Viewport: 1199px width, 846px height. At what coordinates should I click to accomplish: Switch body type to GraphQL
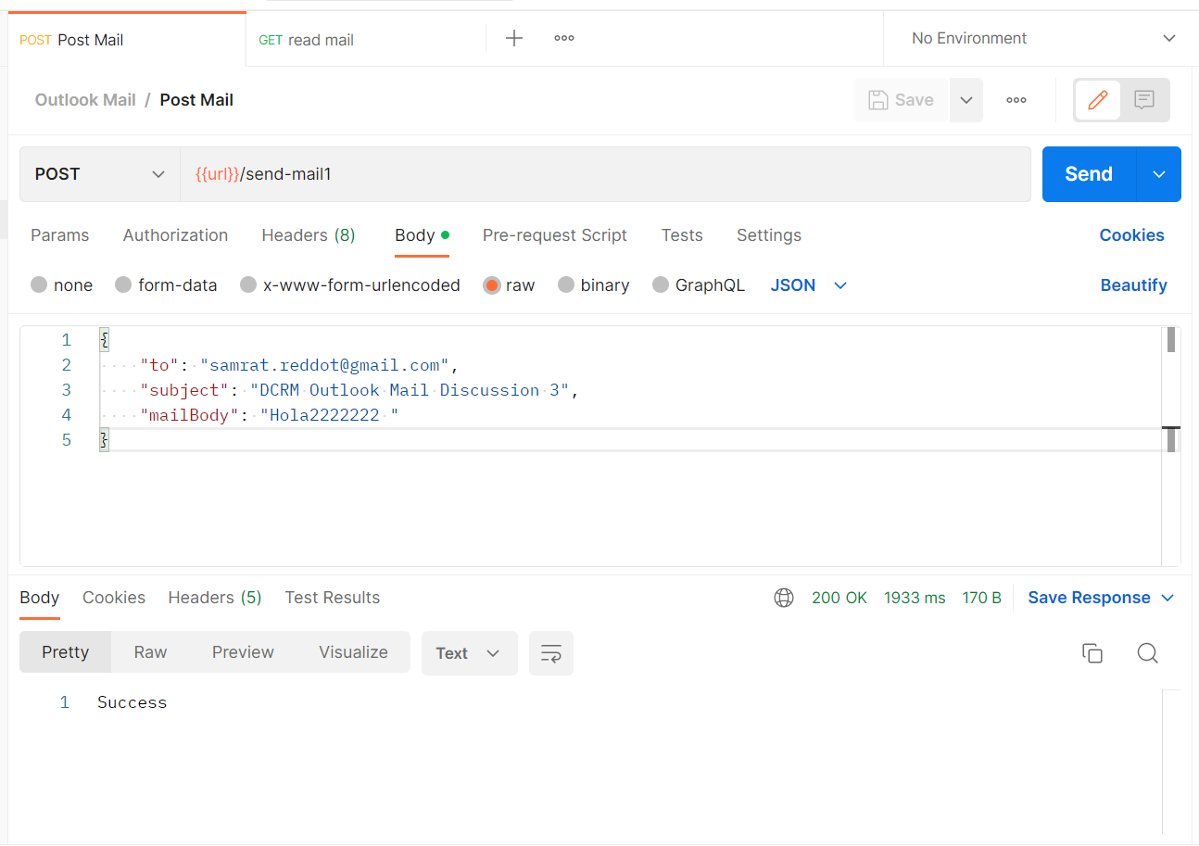pos(699,284)
